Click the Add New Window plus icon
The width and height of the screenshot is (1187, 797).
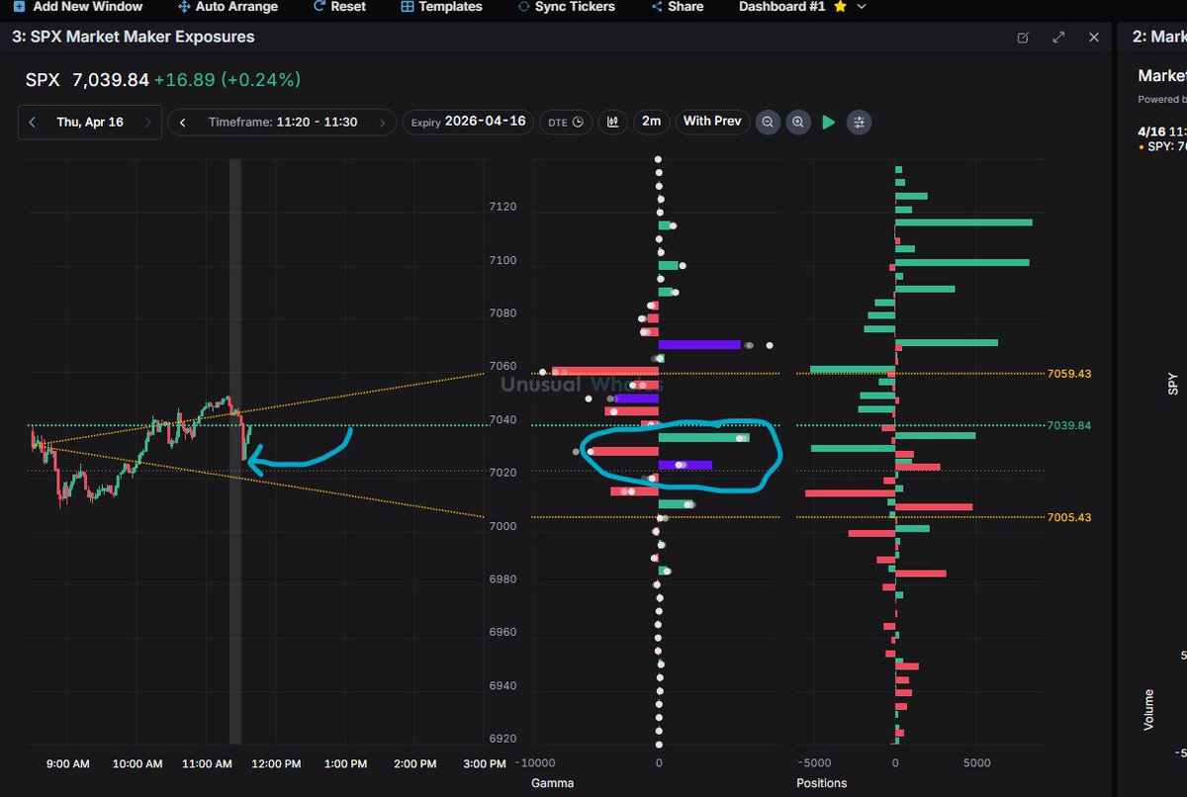pyautogui.click(x=19, y=6)
